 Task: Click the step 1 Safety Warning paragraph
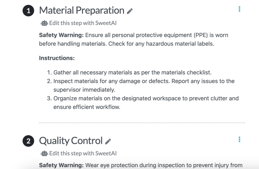click(x=134, y=39)
